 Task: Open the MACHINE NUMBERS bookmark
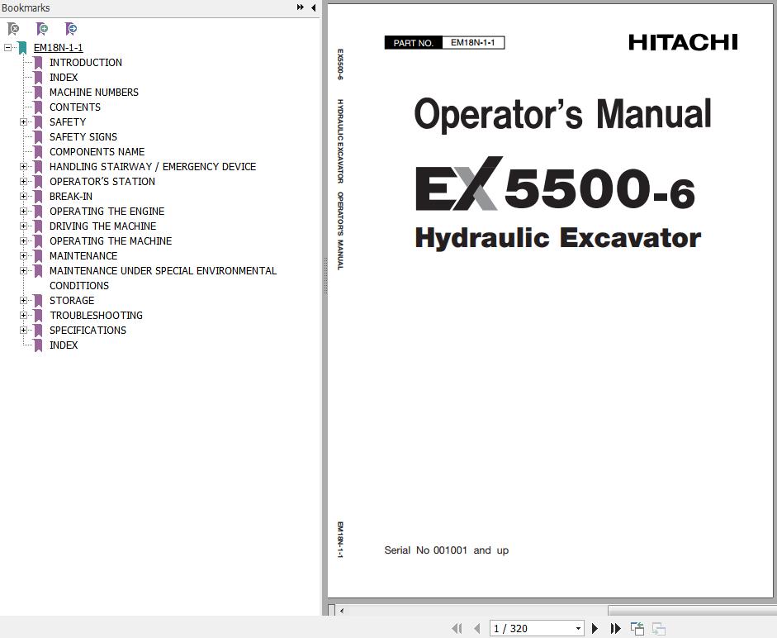point(93,93)
